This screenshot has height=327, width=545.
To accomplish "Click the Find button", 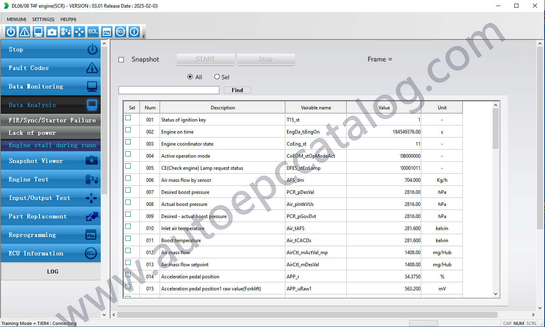I will pyautogui.click(x=237, y=90).
